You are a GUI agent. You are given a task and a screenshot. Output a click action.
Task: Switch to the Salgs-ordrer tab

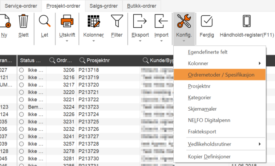(x=103, y=6)
